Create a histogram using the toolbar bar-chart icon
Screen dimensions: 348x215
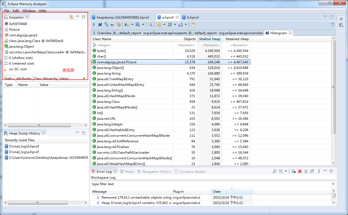(x=100, y=24)
